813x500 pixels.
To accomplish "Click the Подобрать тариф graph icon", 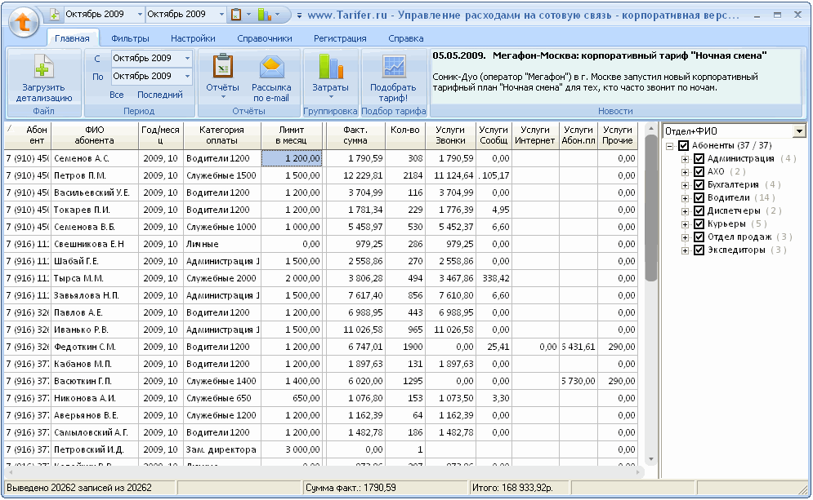I will click(x=393, y=66).
